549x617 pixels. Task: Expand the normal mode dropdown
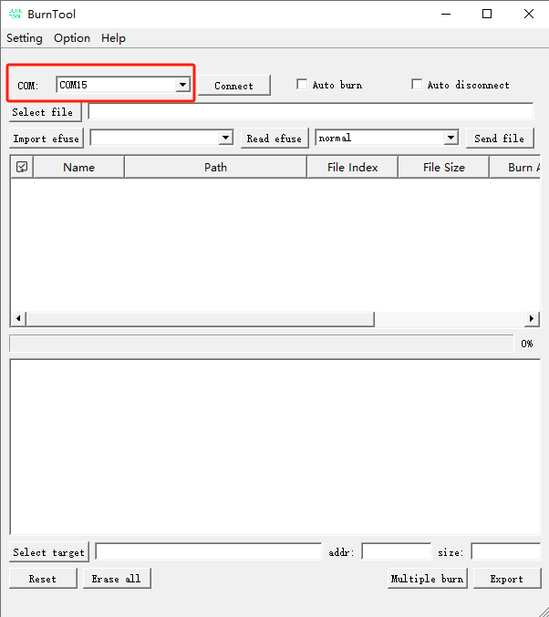451,138
